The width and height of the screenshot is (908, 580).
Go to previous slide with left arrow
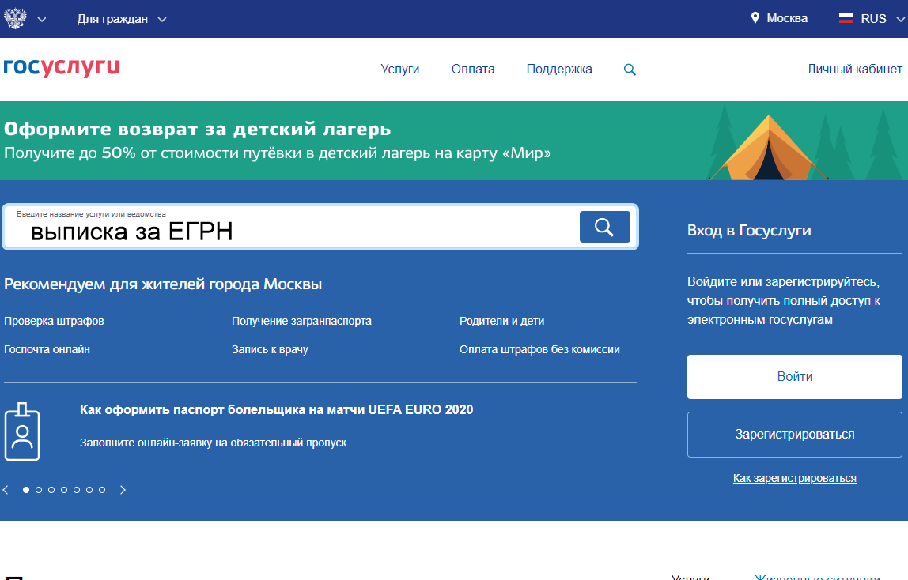(x=6, y=490)
